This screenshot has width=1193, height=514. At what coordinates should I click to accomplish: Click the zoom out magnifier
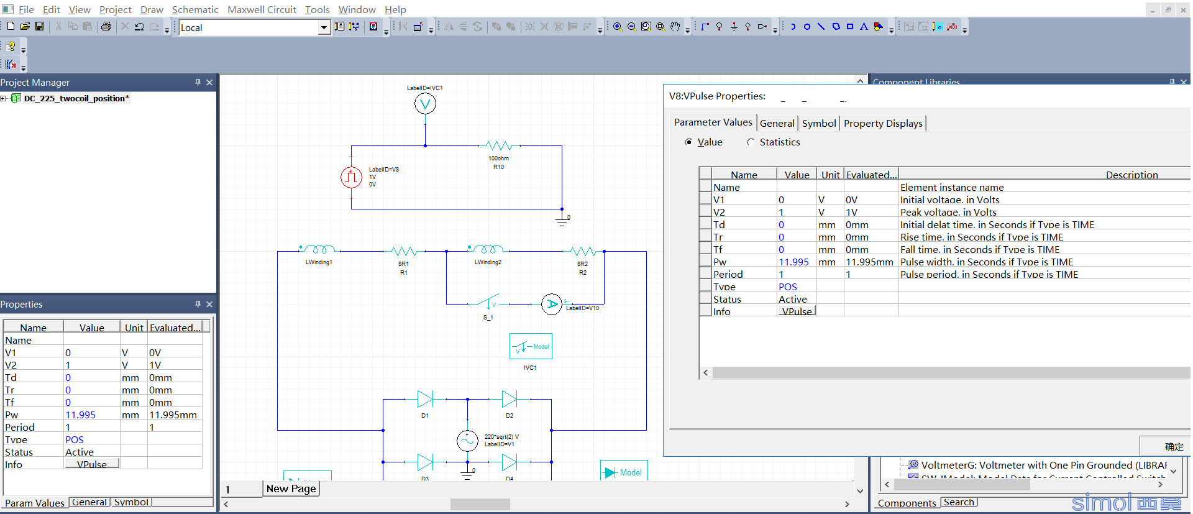click(x=632, y=26)
